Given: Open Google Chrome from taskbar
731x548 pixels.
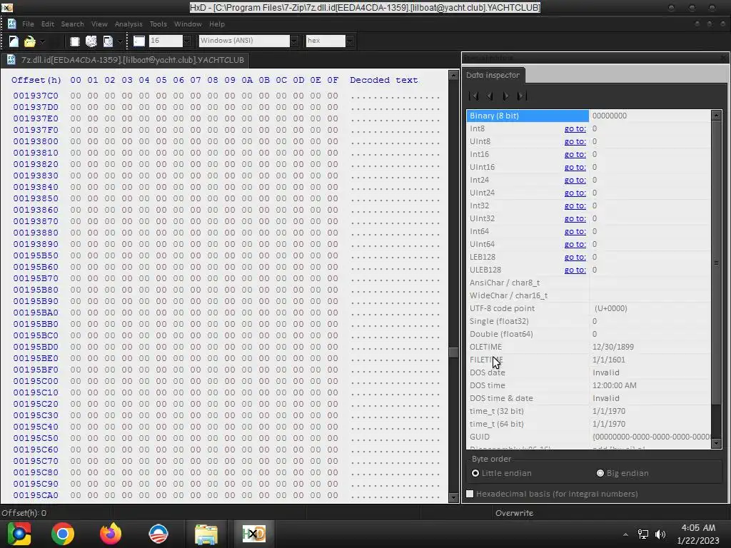Looking at the screenshot, I should (x=63, y=534).
